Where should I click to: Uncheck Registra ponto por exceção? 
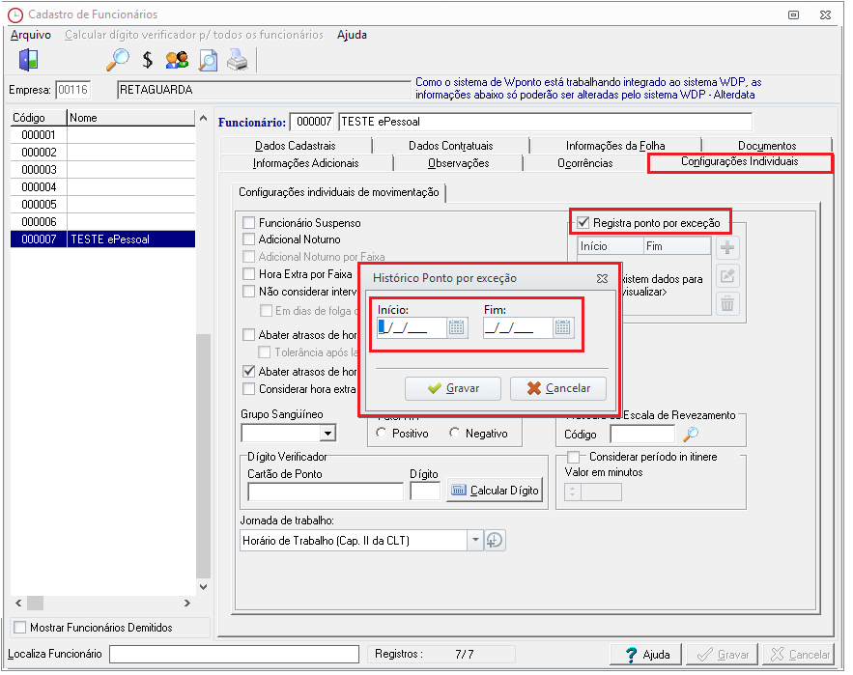tap(583, 223)
